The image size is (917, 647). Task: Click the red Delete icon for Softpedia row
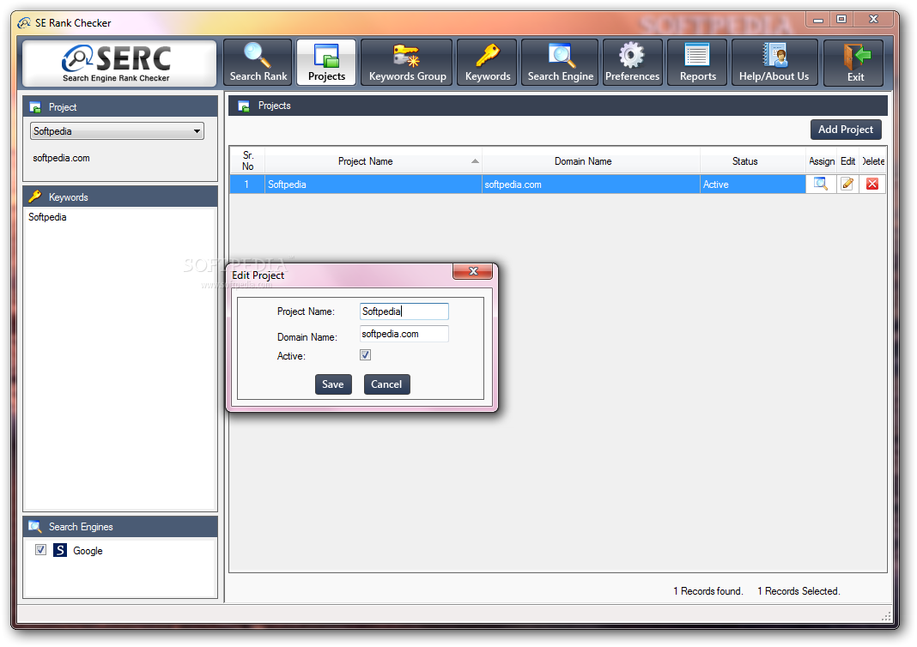pyautogui.click(x=872, y=184)
